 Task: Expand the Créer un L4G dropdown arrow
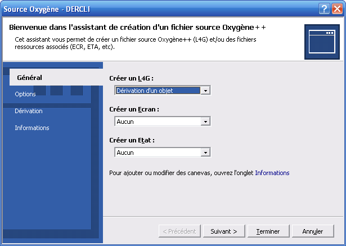[x=205, y=91]
